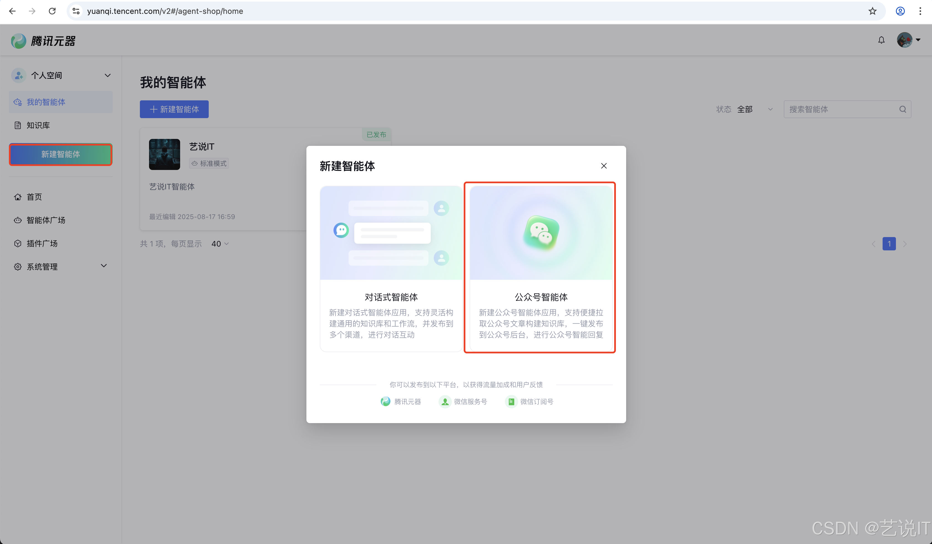Click the 新建智能体 gradient button

point(60,154)
